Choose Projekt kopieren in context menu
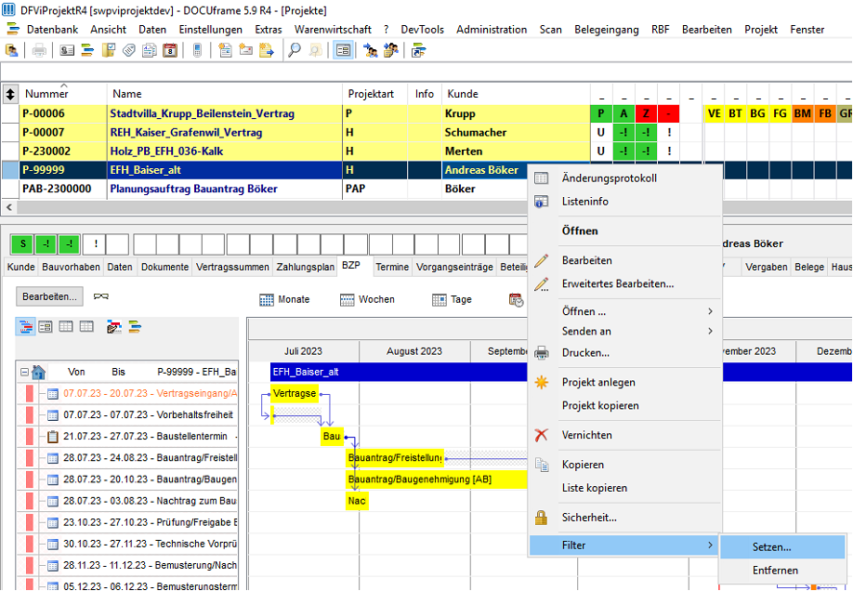This screenshot has width=853, height=591. tap(624, 405)
